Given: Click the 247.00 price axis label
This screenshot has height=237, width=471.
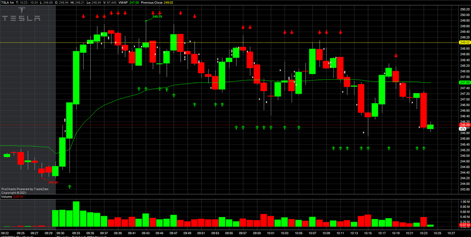Looking at the screenshot, I should pyautogui.click(x=465, y=99).
